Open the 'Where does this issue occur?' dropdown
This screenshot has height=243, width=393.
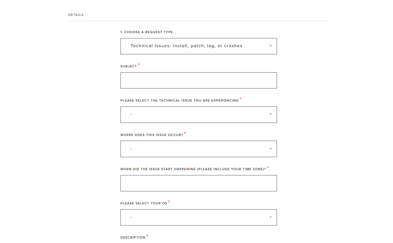tap(198, 149)
